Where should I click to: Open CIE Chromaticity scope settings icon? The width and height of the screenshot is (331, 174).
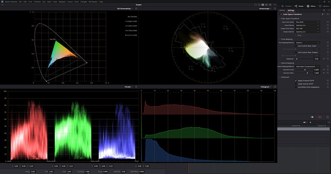(136, 9)
